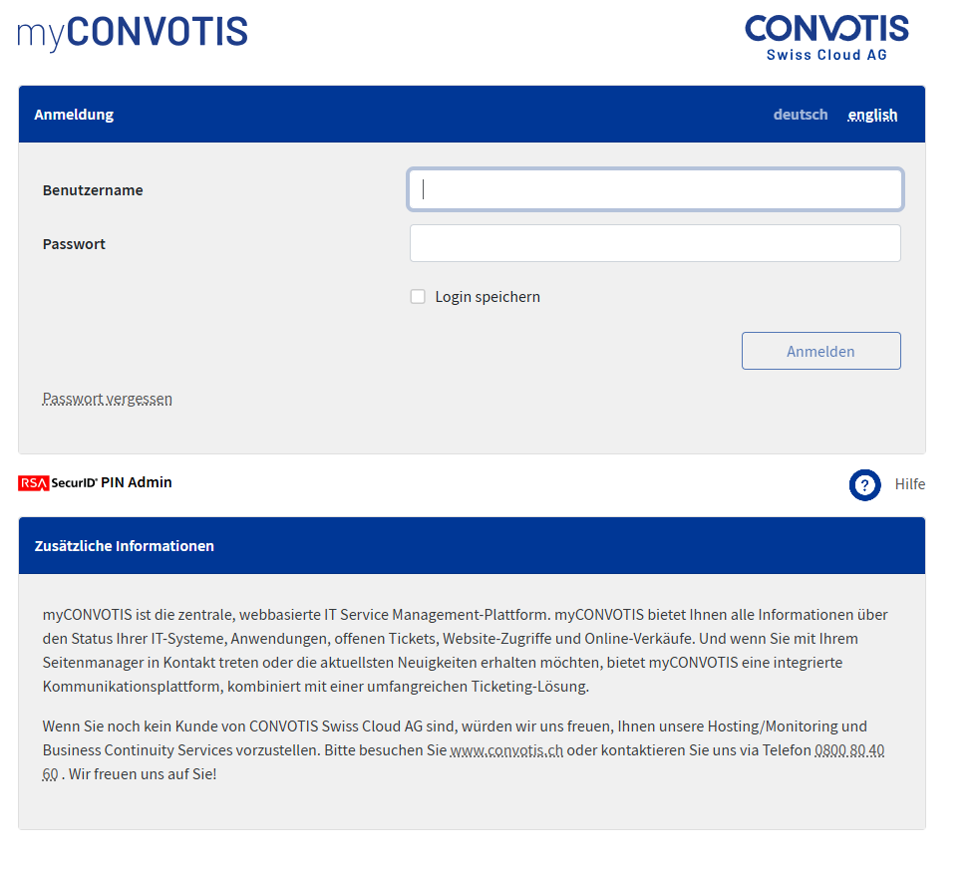Click the Login speichern label text
Screen dimensions: 976x869
tap(488, 297)
